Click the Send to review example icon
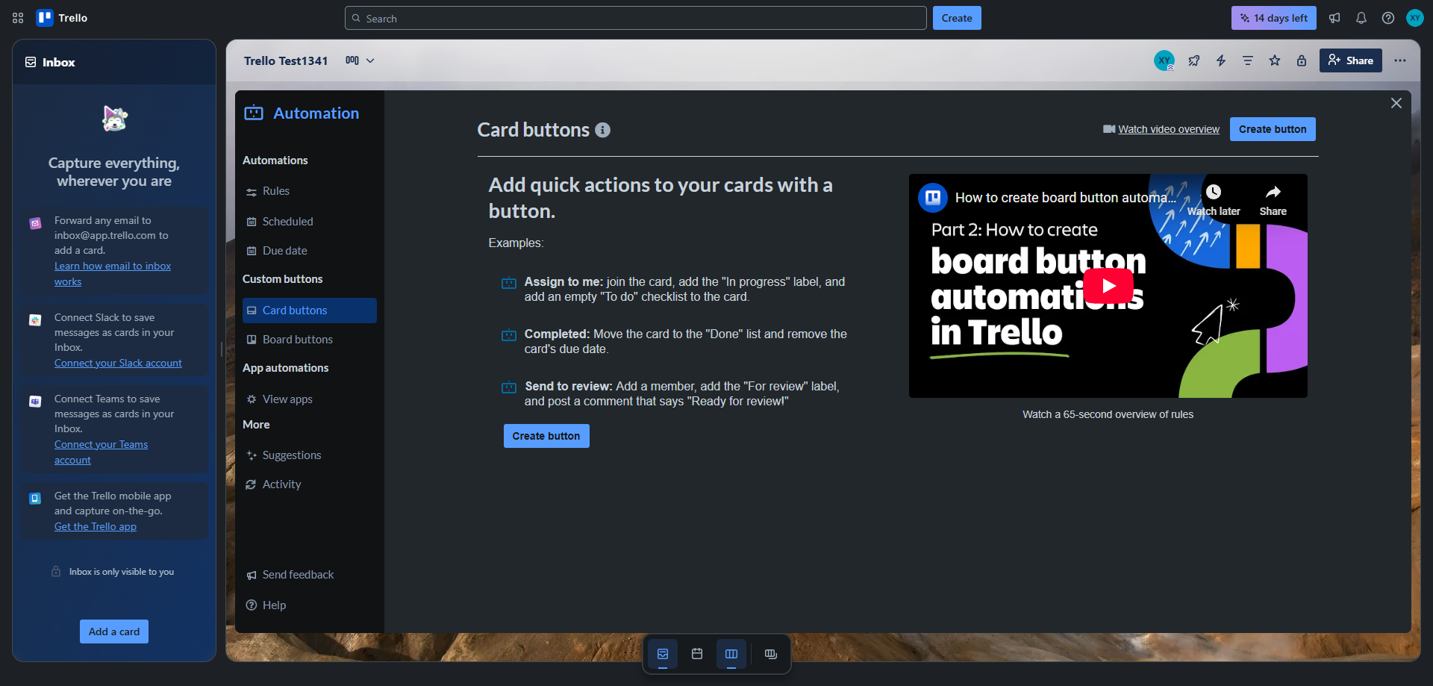 point(509,387)
